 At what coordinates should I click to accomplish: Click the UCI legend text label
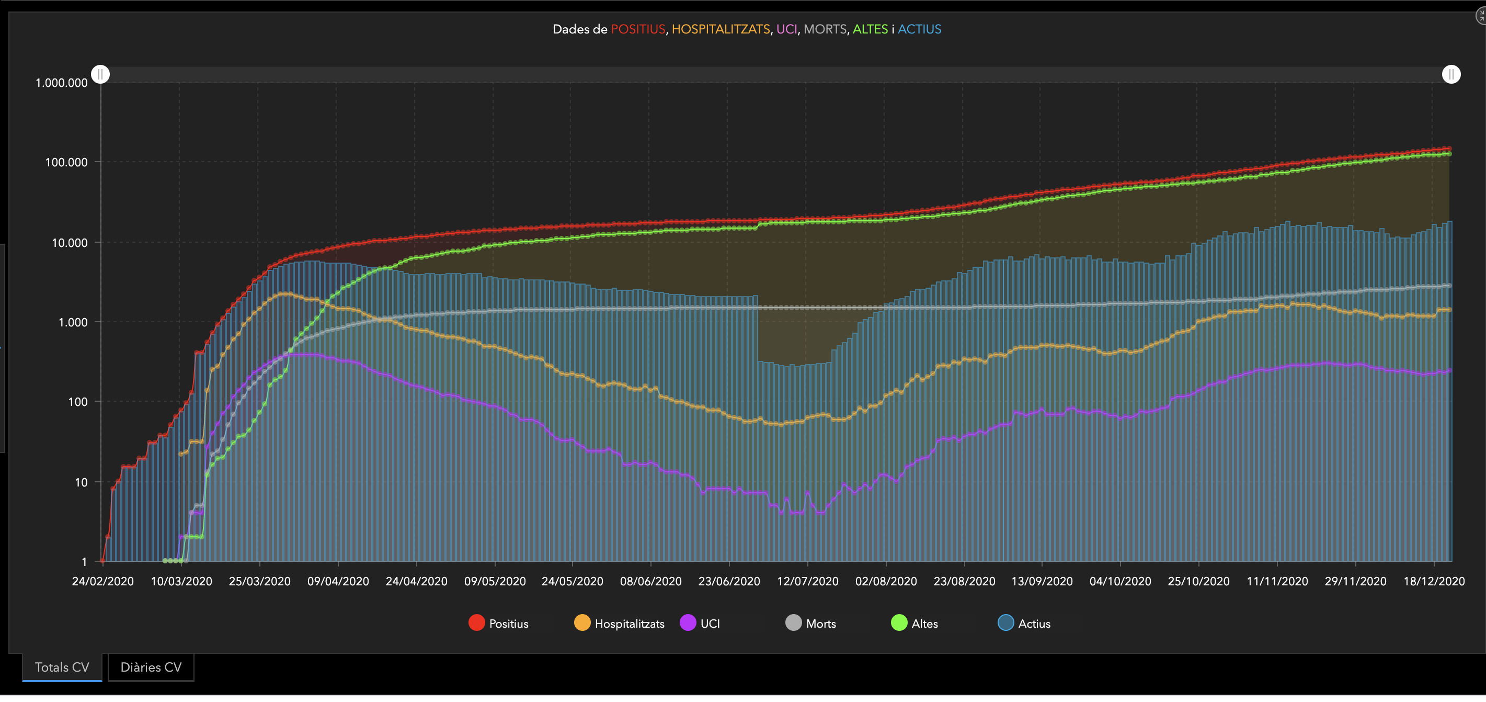[x=710, y=624]
